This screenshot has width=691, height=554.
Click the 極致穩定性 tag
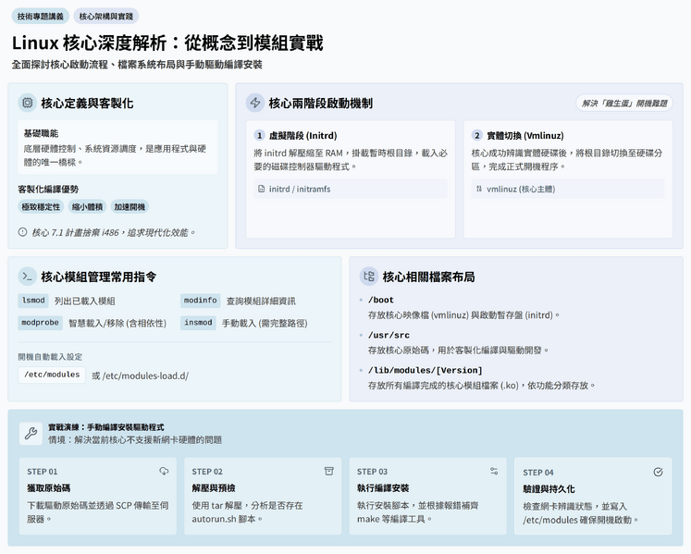[41, 206]
